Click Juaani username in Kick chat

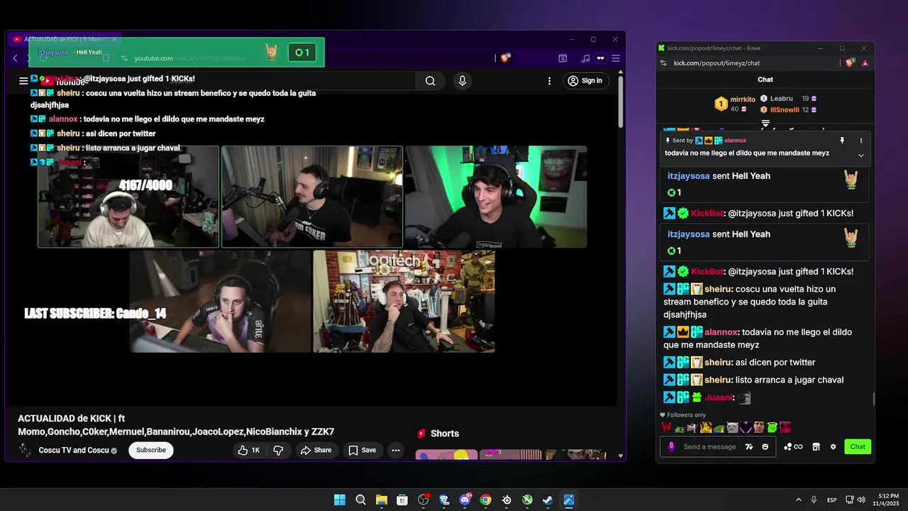click(x=719, y=397)
